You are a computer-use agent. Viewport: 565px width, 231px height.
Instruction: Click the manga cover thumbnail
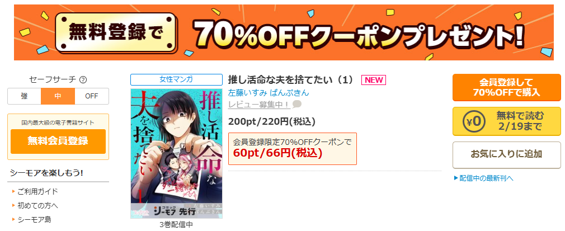click(x=176, y=153)
